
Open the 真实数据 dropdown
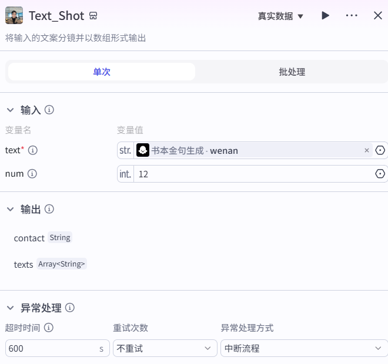(280, 16)
